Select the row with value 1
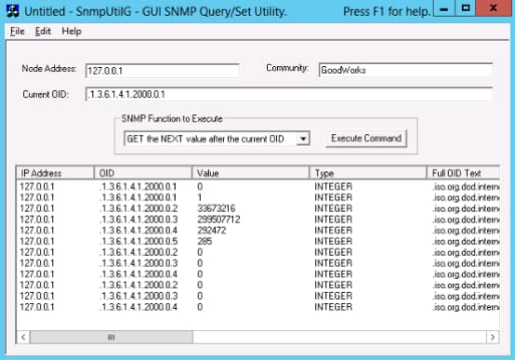Image resolution: width=515 pixels, height=360 pixels. click(x=257, y=197)
